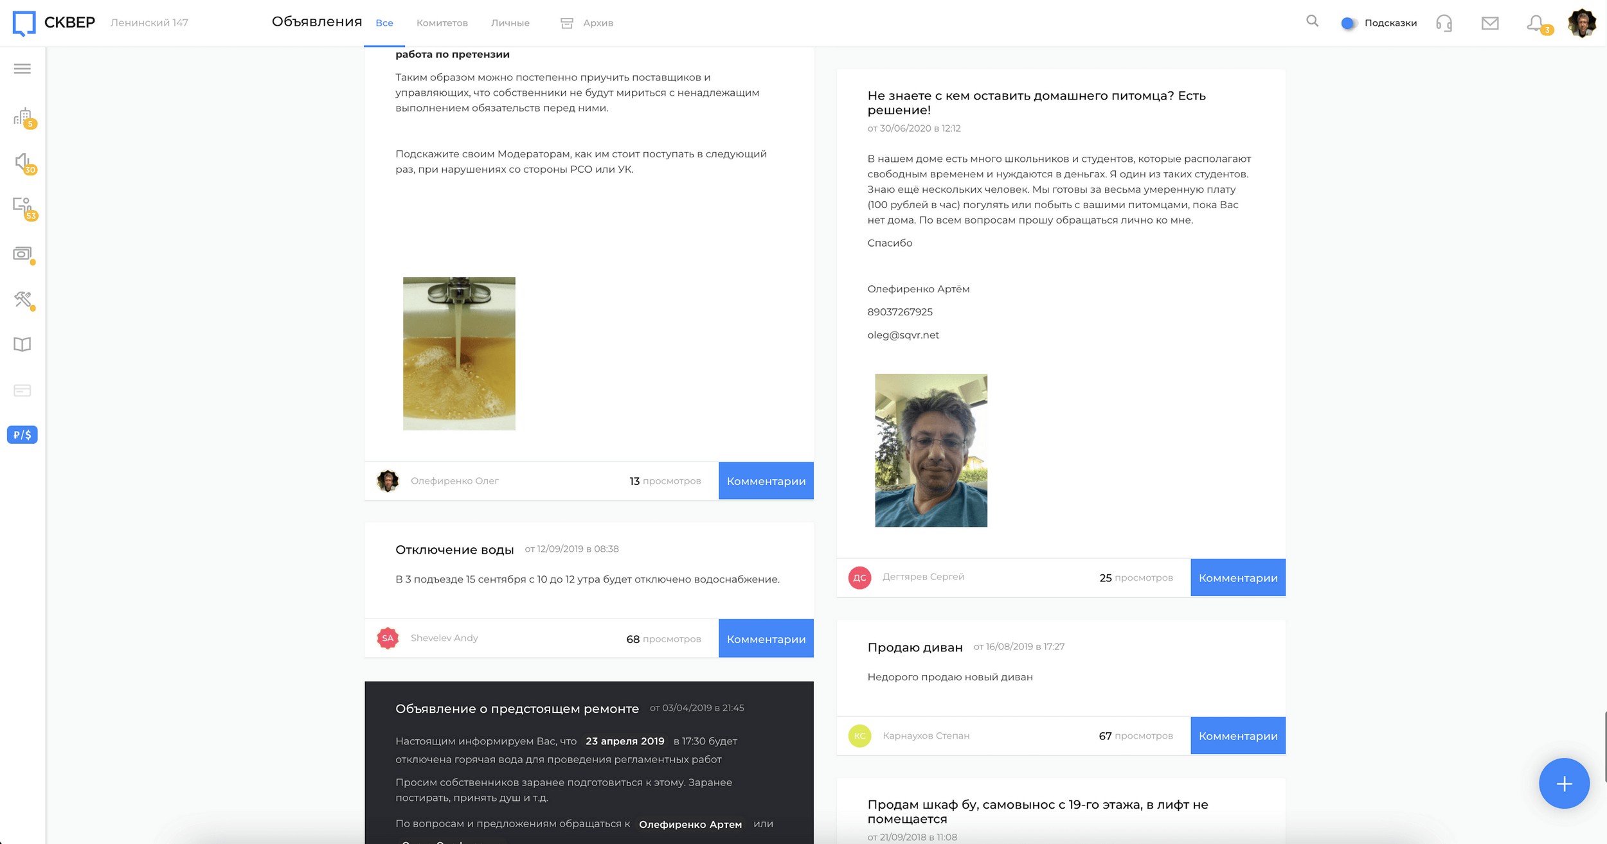Switch to the Личные tab
Image resolution: width=1607 pixels, height=844 pixels.
(x=510, y=23)
